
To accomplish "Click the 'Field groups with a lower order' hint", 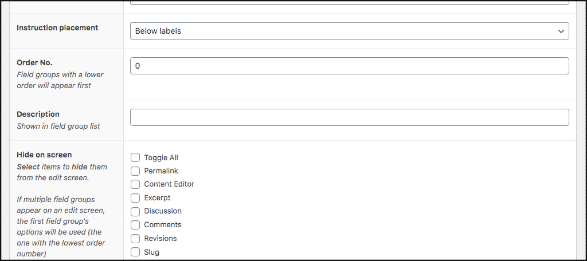I will [x=60, y=80].
